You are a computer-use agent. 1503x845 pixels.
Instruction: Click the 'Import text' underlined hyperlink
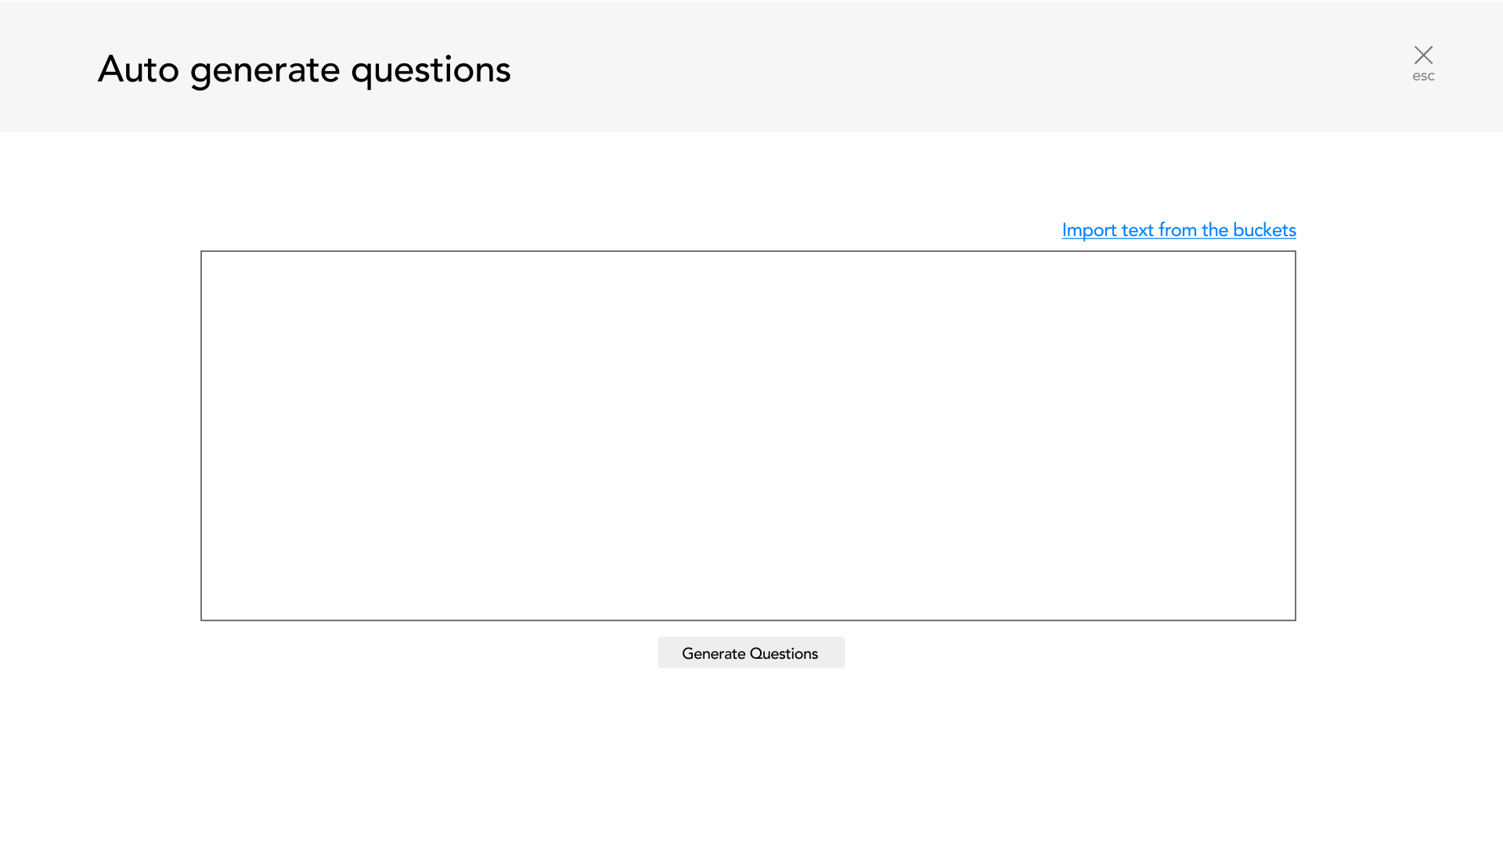click(x=1108, y=230)
